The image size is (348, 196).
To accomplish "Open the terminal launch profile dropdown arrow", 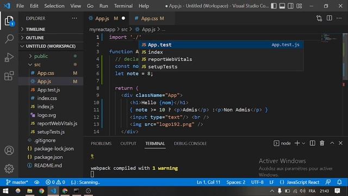I will [303, 144].
